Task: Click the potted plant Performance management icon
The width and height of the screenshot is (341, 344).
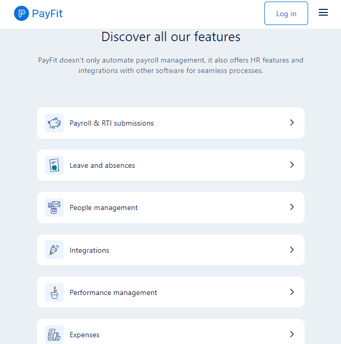Action: 54,292
